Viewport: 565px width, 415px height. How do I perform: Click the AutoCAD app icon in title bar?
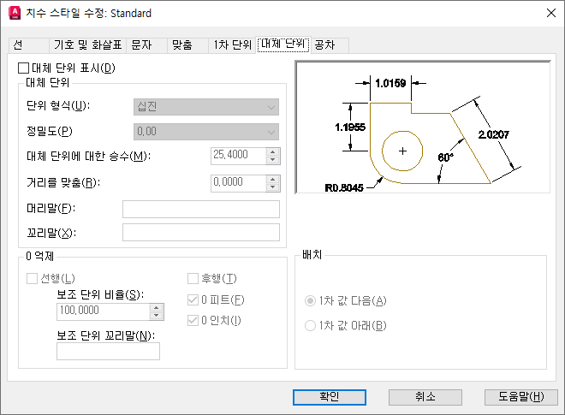pyautogui.click(x=15, y=13)
